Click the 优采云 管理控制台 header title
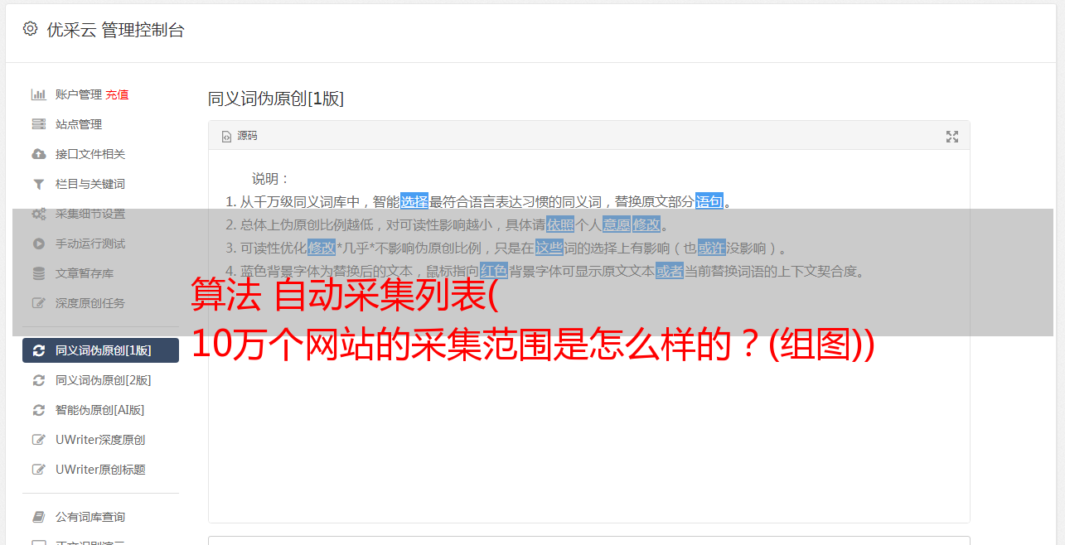Viewport: 1065px width, 545px height. click(x=115, y=30)
